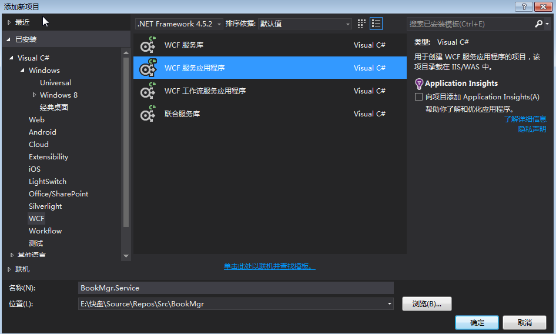Open 隐私声明 link
Viewport: 556px width, 334px height.
[532, 129]
